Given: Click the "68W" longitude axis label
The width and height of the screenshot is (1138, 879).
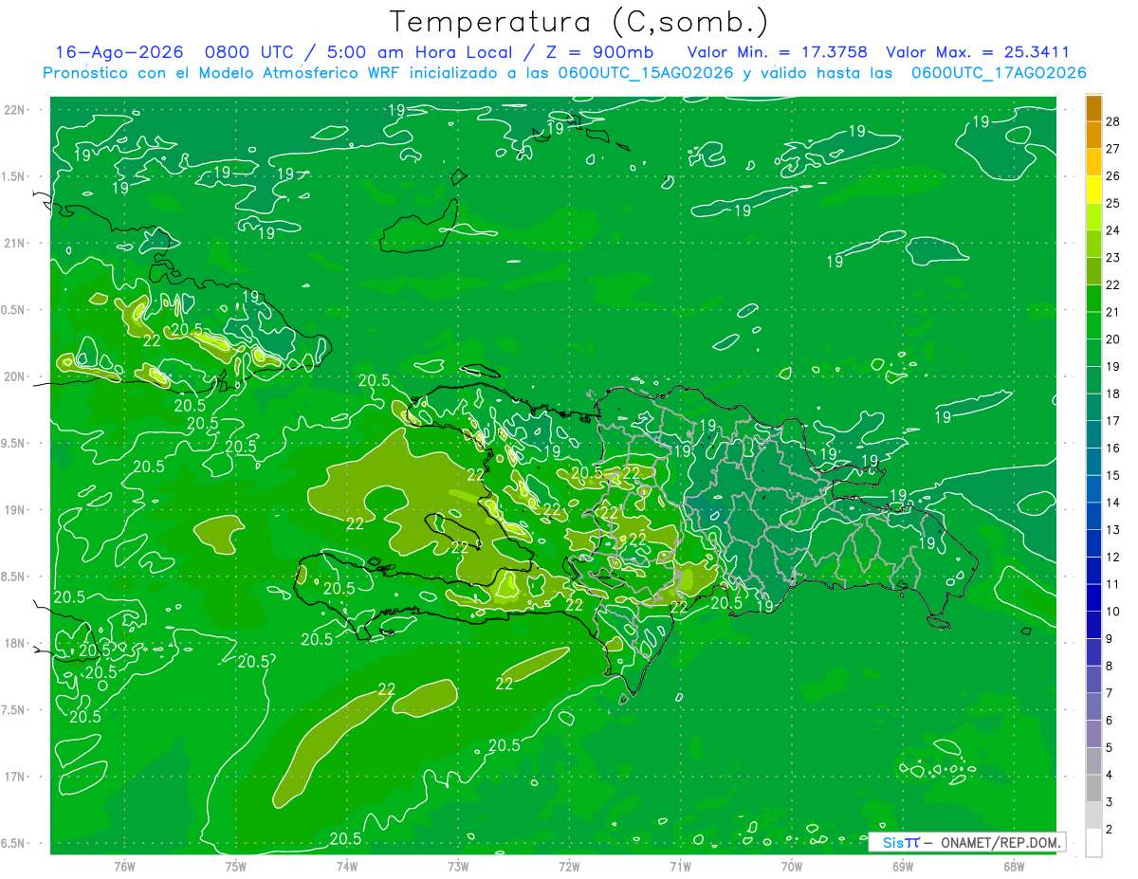Looking at the screenshot, I should (x=1014, y=867).
